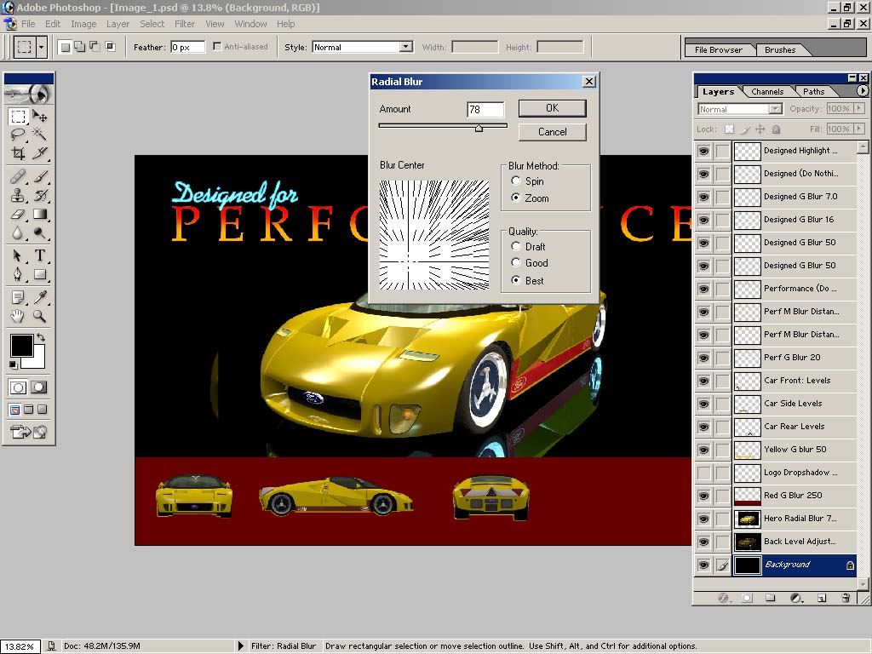Select the Magic Wand tool
872x654 pixels.
pyautogui.click(x=40, y=135)
